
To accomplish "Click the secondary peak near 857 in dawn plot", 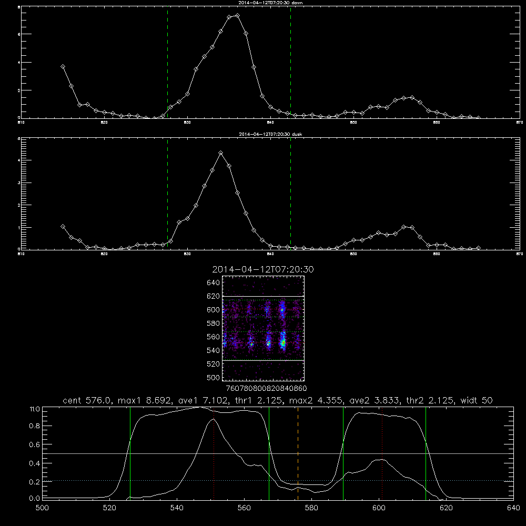I will click(x=412, y=98).
